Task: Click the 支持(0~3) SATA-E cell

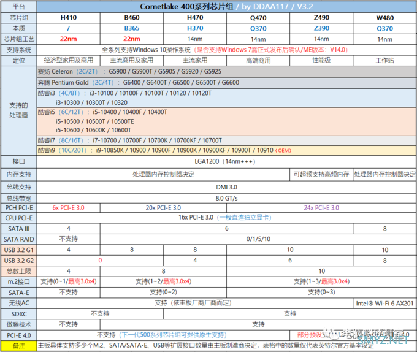Action: pyautogui.click(x=321, y=293)
